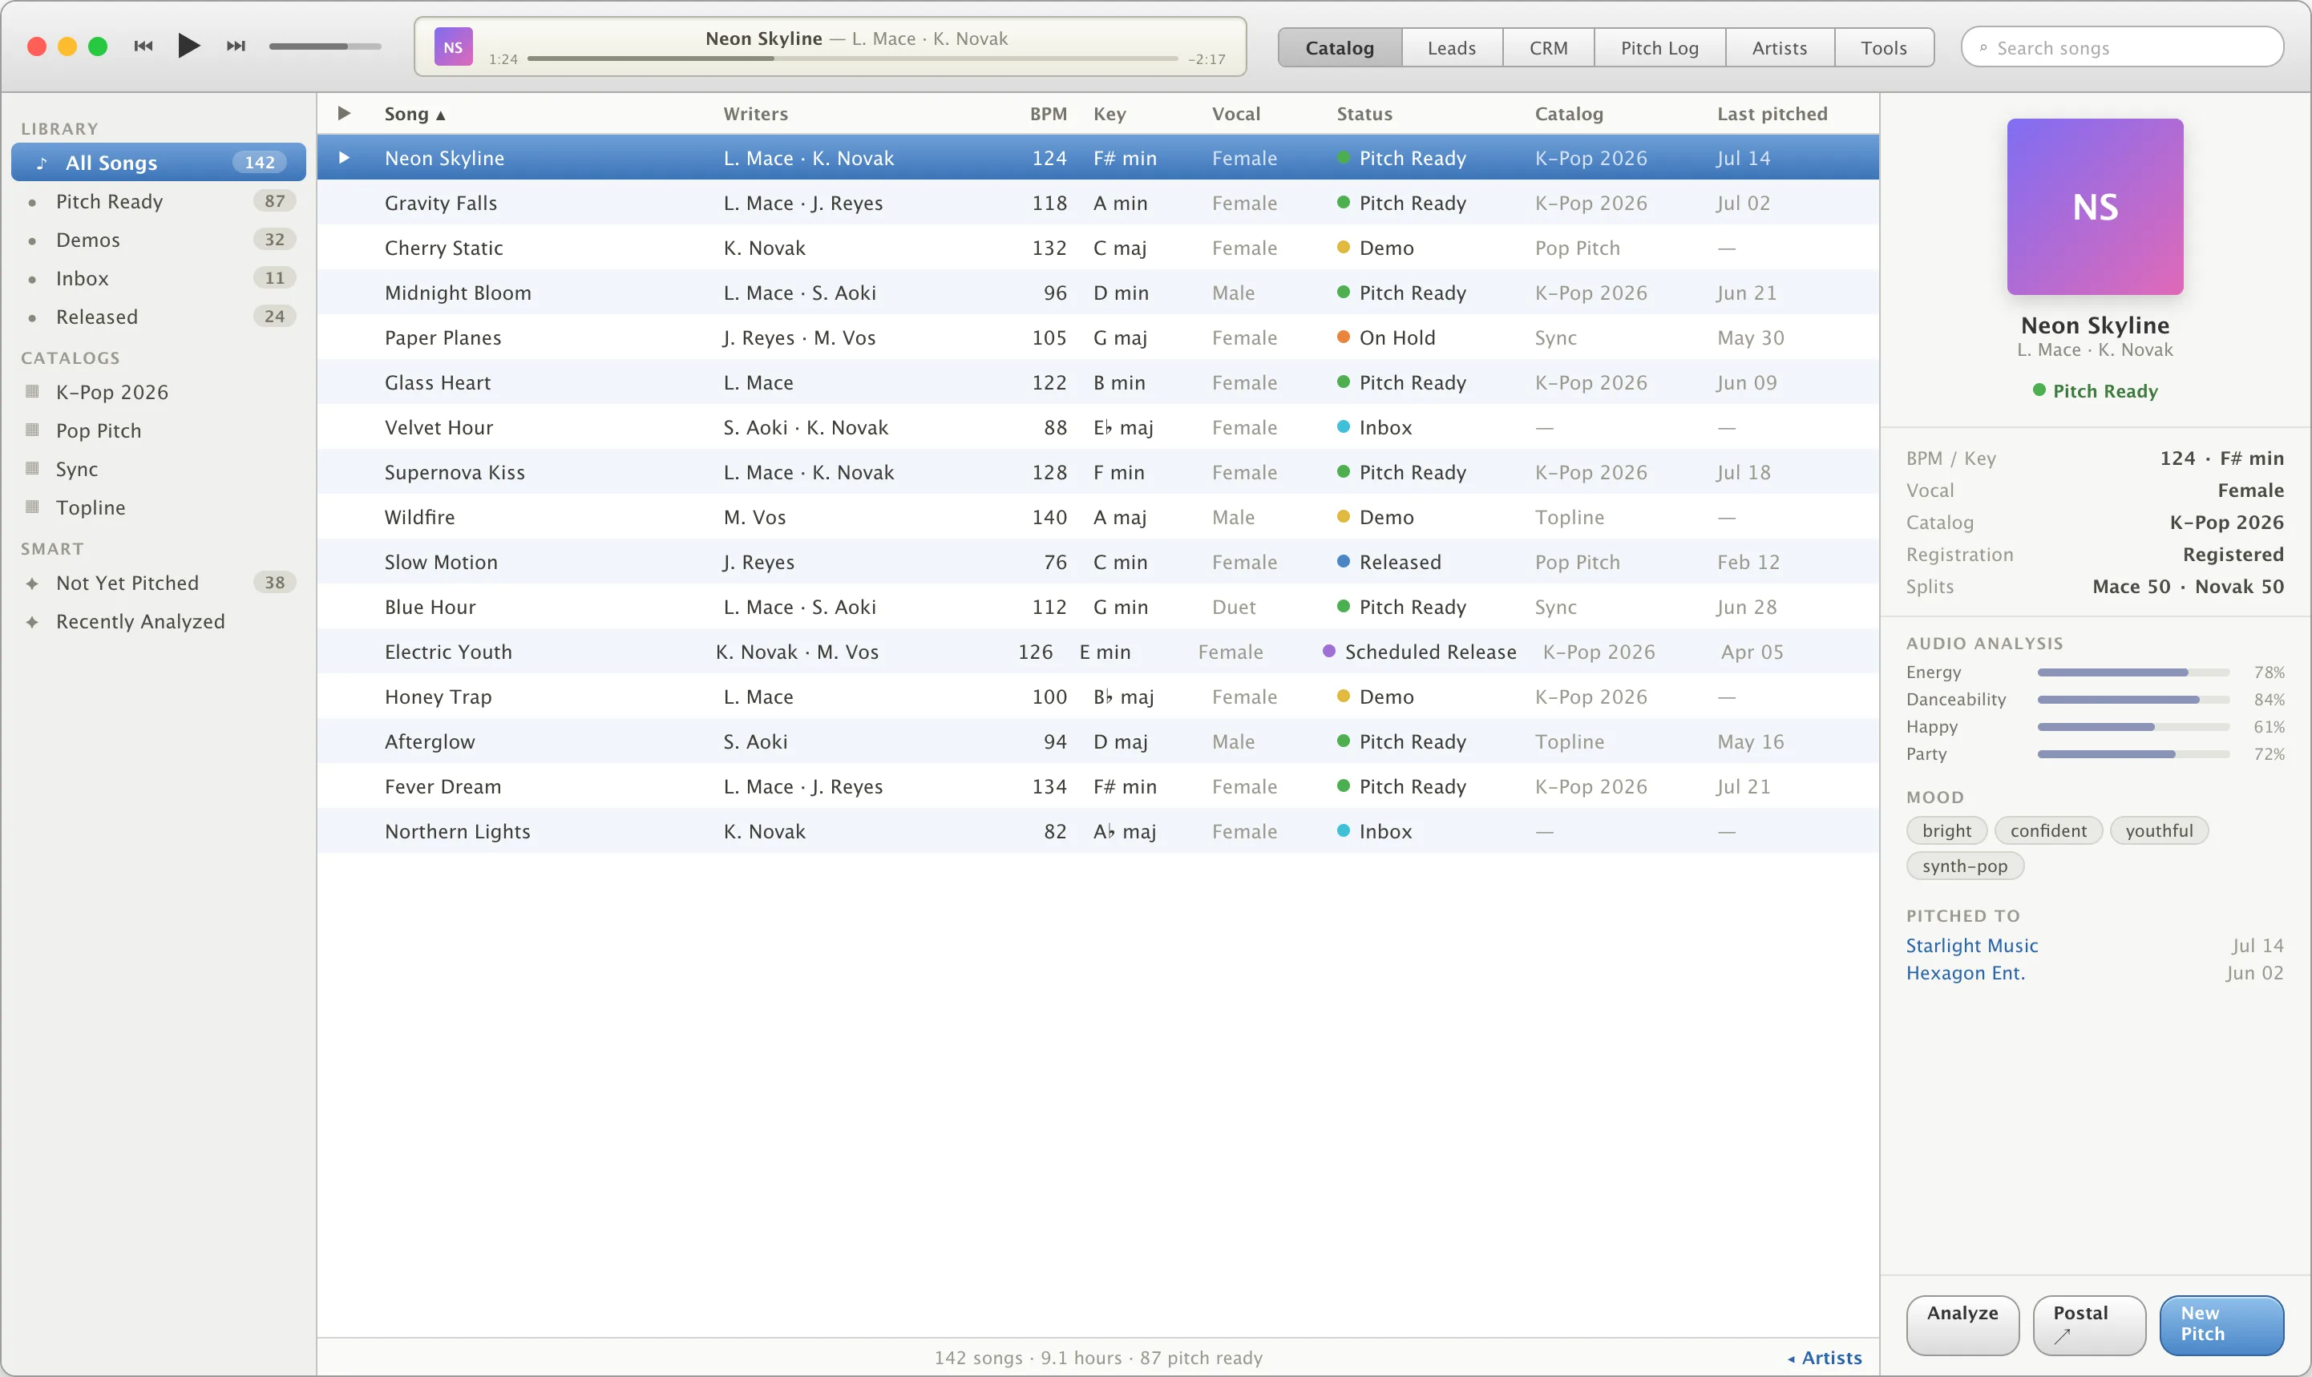
Task: Click the bright mood tag
Action: pos(1946,830)
